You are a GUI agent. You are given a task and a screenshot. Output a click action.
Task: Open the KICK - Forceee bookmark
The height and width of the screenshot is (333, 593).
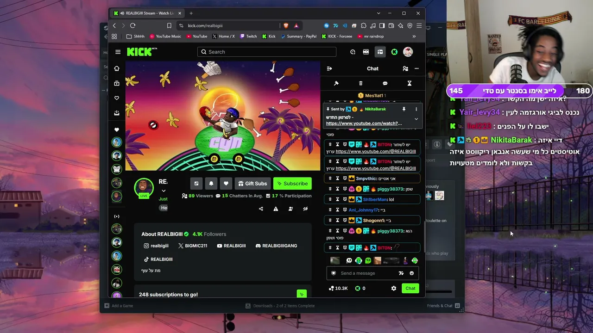(x=337, y=36)
